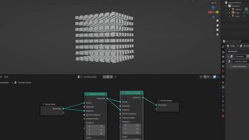This screenshot has height=140, width=249.
Task: Toggle fake user shield for Geometry Nodes
Action: tap(104, 77)
